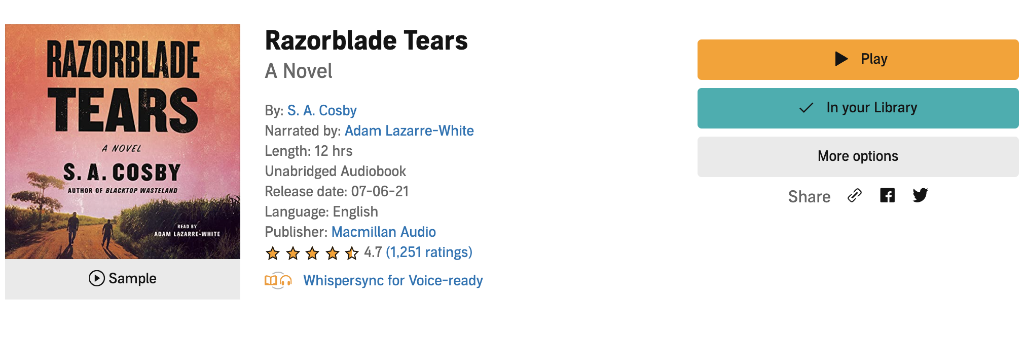
Task: Click the Razorblade Tears cover art
Action: pyautogui.click(x=123, y=142)
